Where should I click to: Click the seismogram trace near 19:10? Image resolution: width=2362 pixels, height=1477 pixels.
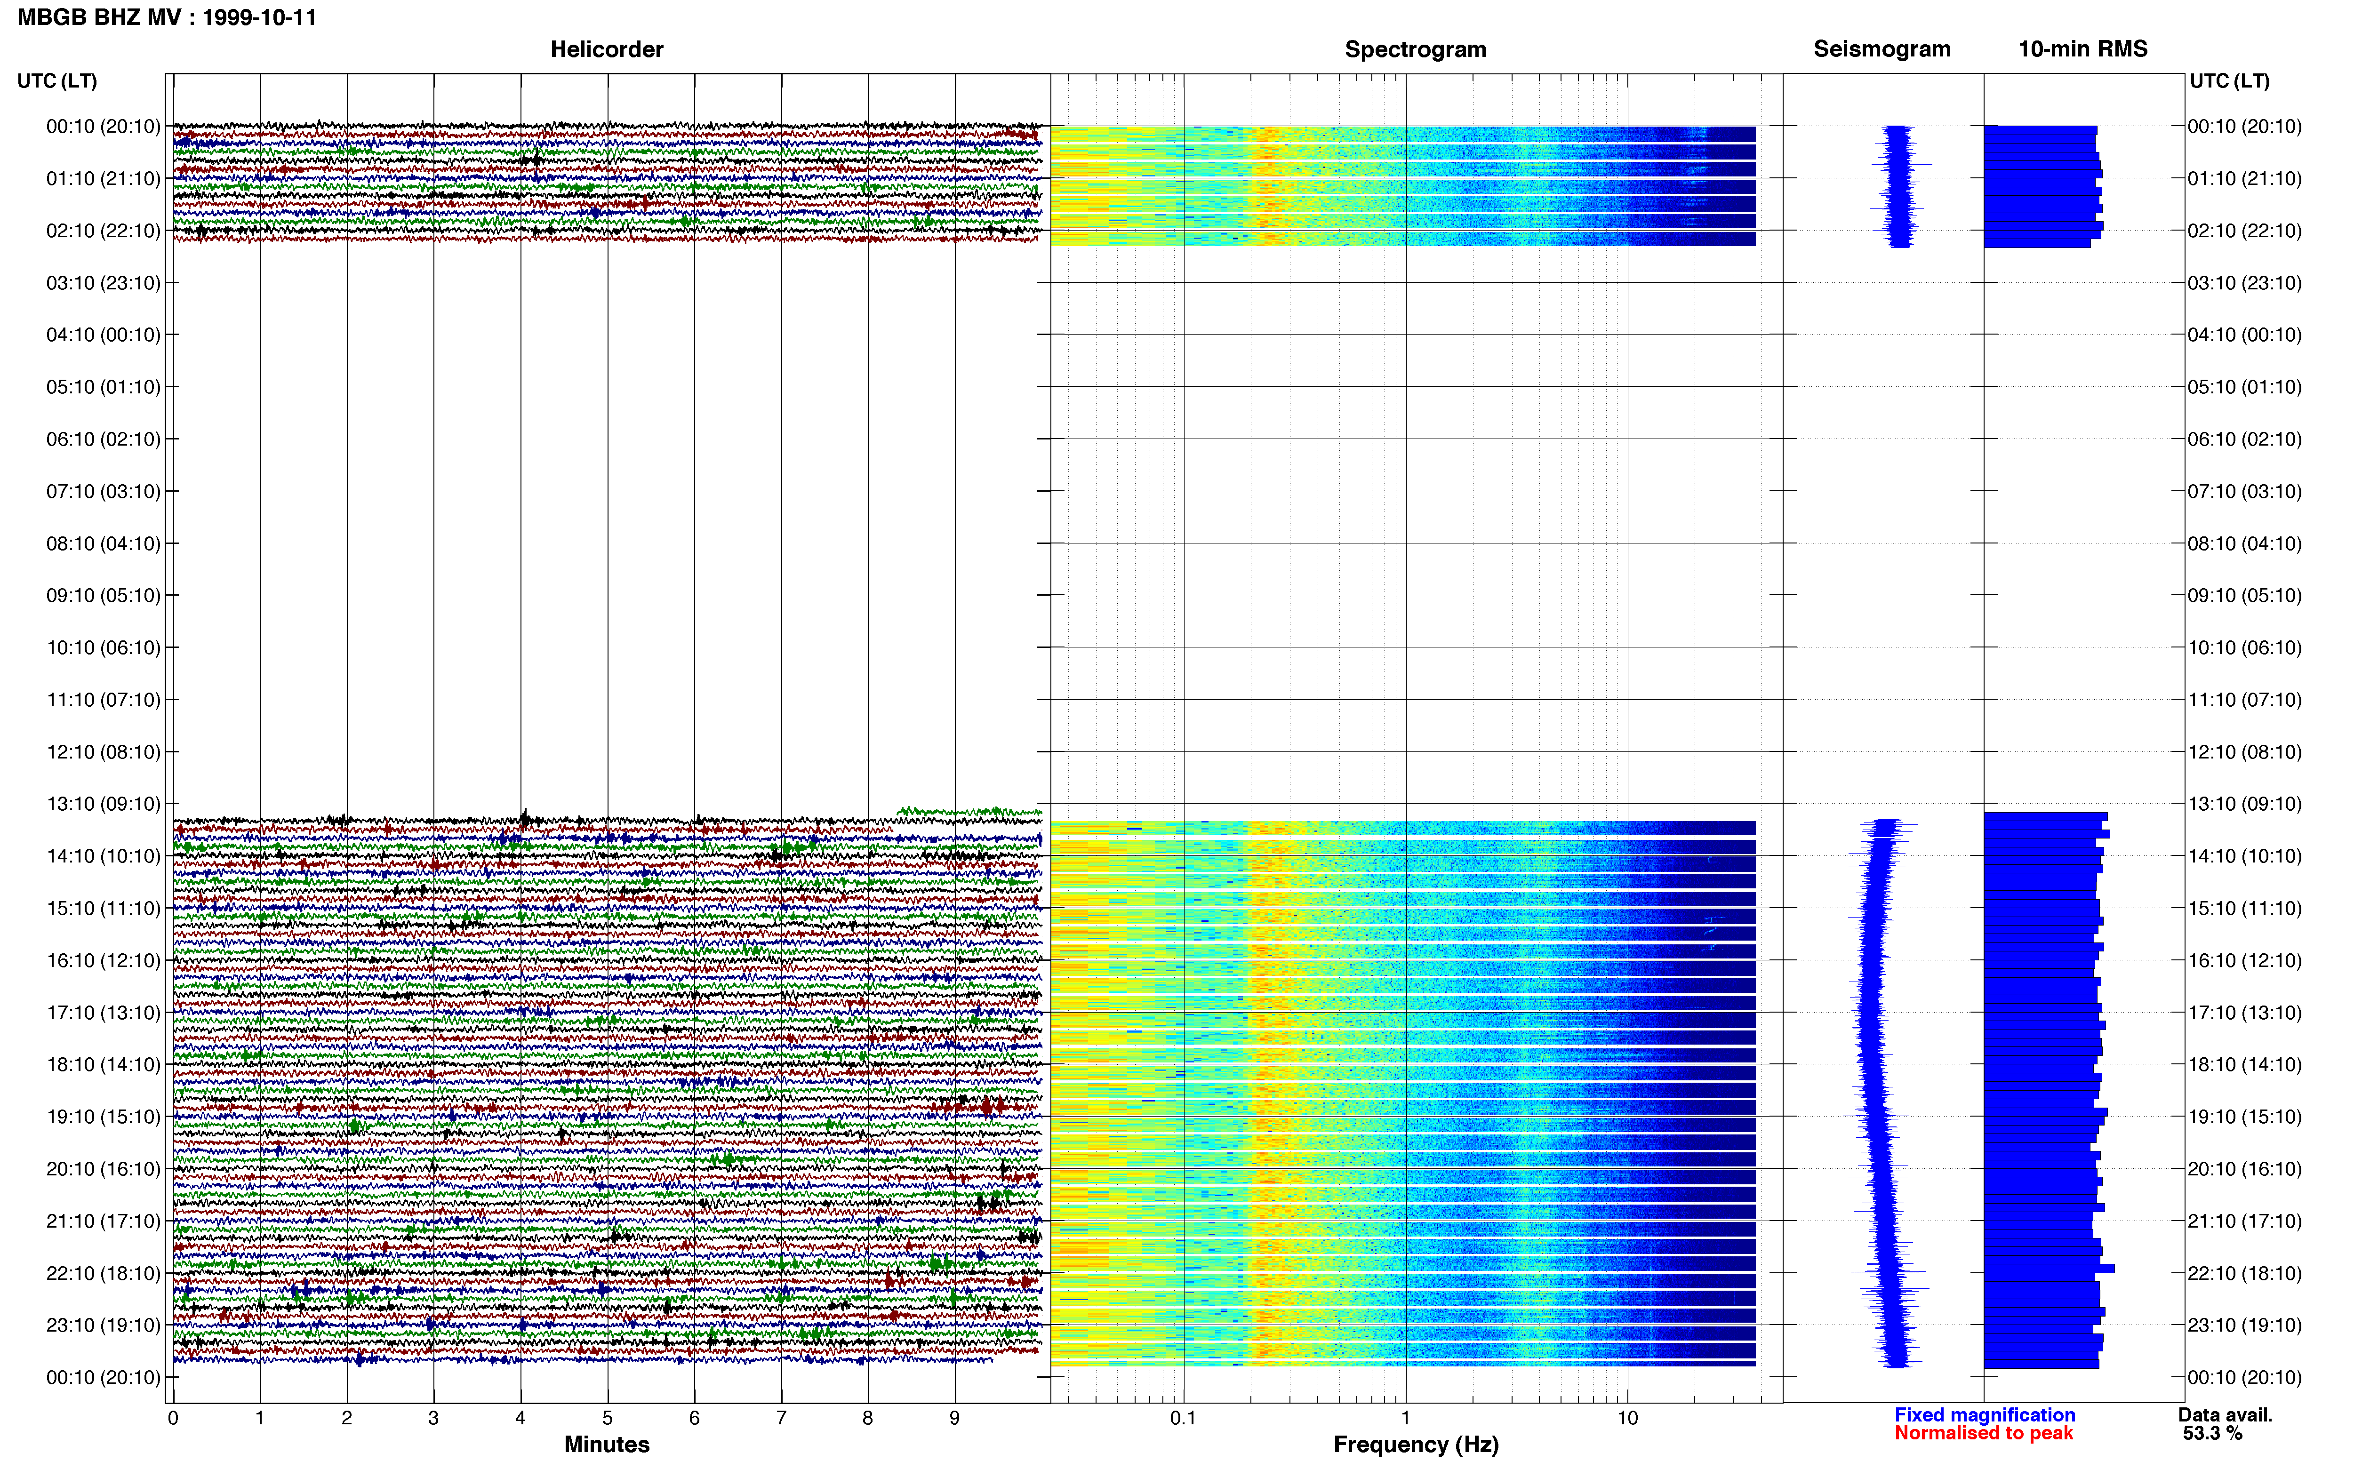[1876, 1117]
